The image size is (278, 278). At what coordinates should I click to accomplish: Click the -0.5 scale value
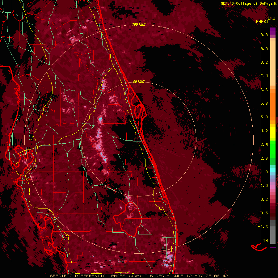(x=263, y=213)
